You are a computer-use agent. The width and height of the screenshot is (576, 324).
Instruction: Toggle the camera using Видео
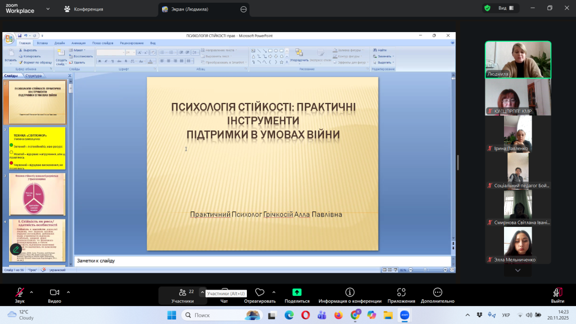(x=55, y=292)
